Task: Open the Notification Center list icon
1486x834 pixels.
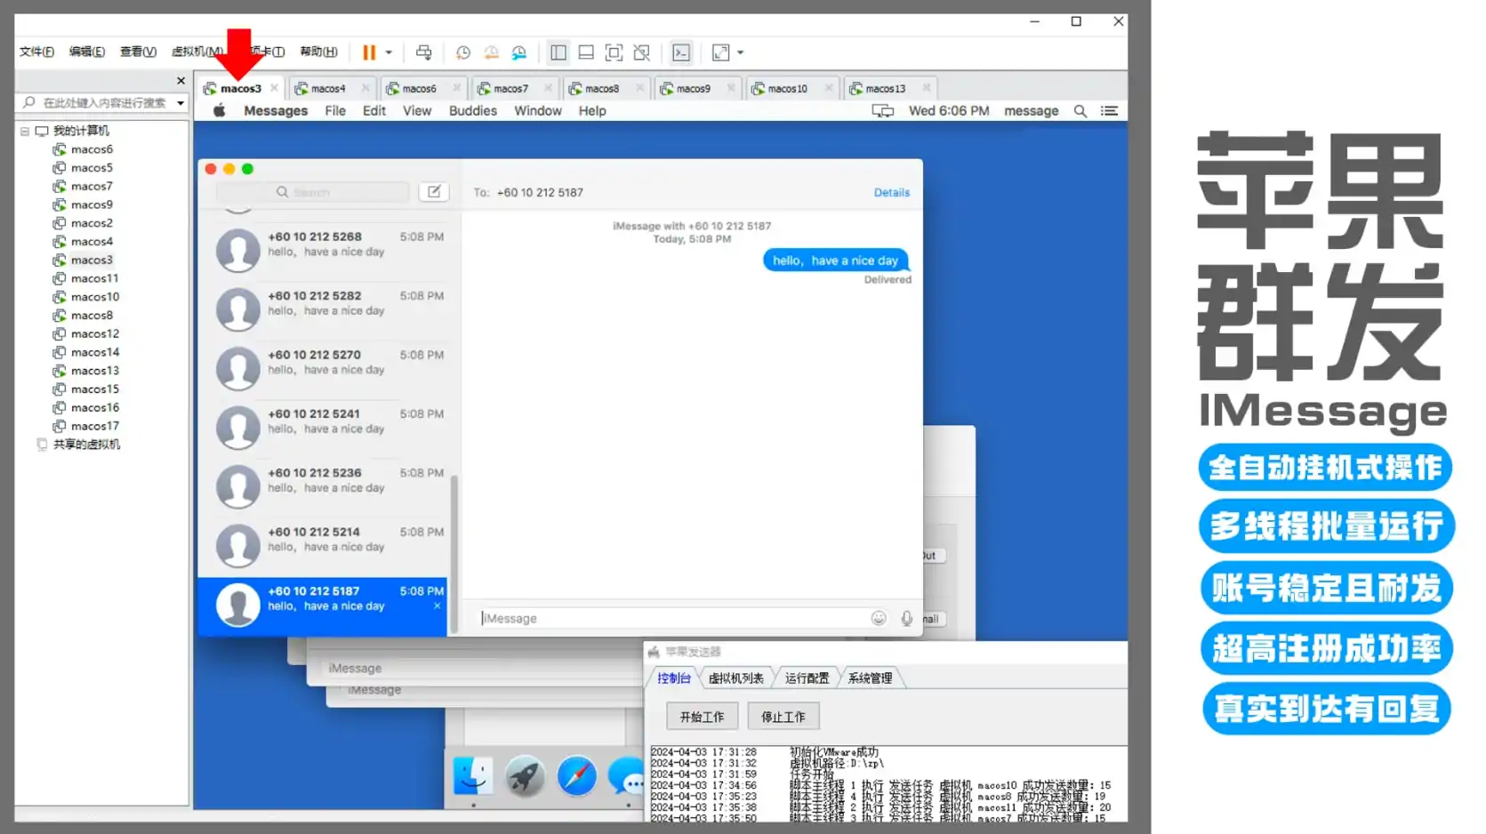Action: point(1109,110)
